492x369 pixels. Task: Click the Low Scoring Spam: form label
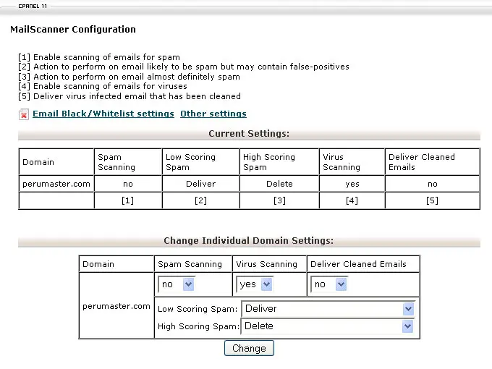coord(198,309)
